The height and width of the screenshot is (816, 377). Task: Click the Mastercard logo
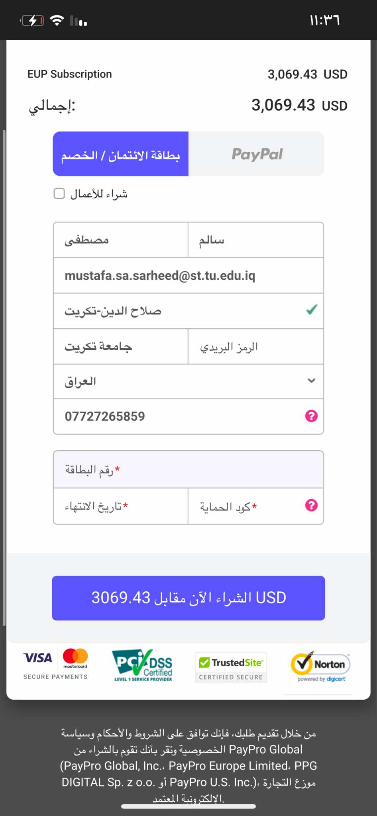coord(75,658)
